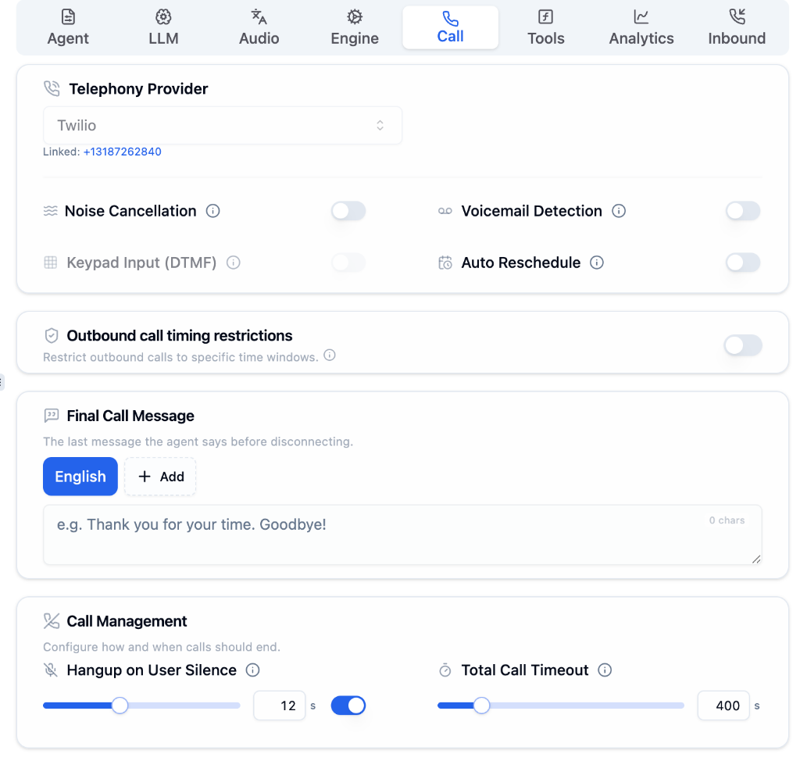Enable Voicemail Detection
This screenshot has width=800, height=761.
click(x=743, y=211)
